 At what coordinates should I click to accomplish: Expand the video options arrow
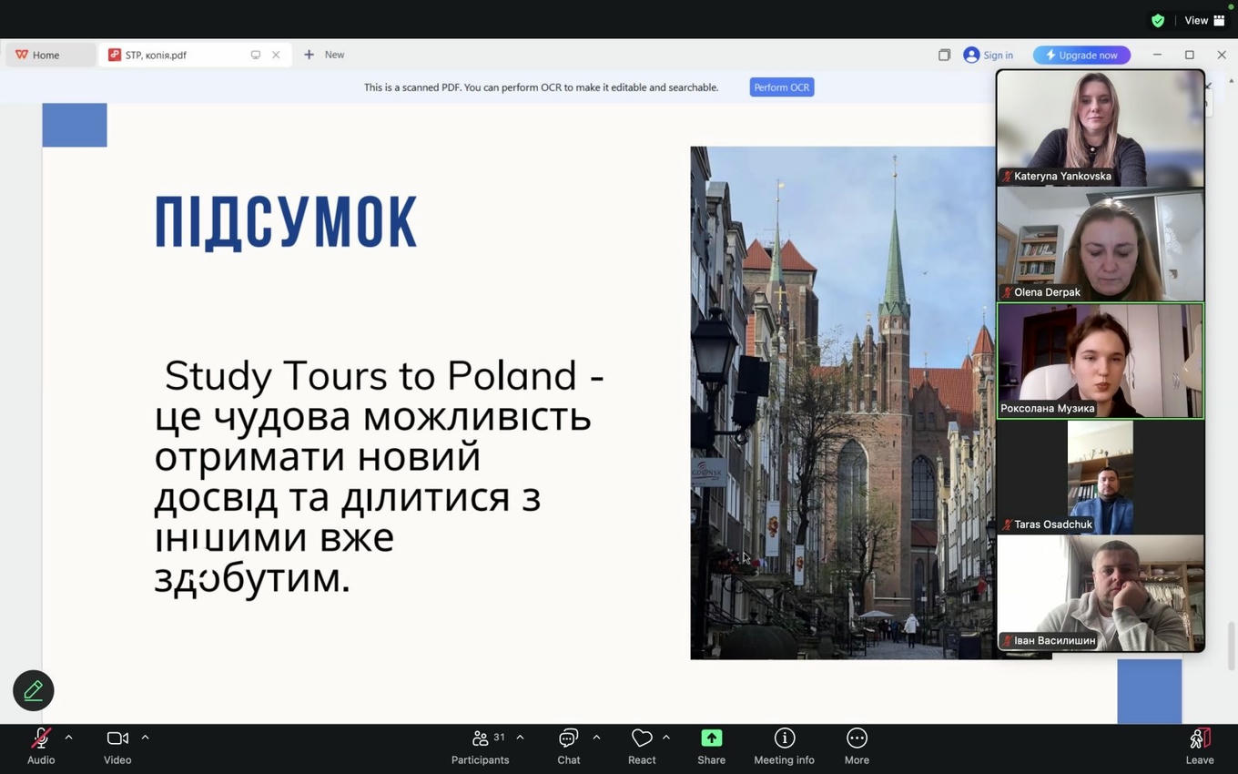click(x=145, y=738)
